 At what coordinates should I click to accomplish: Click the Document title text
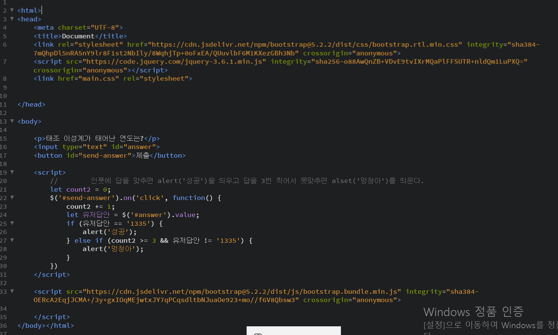coord(78,36)
